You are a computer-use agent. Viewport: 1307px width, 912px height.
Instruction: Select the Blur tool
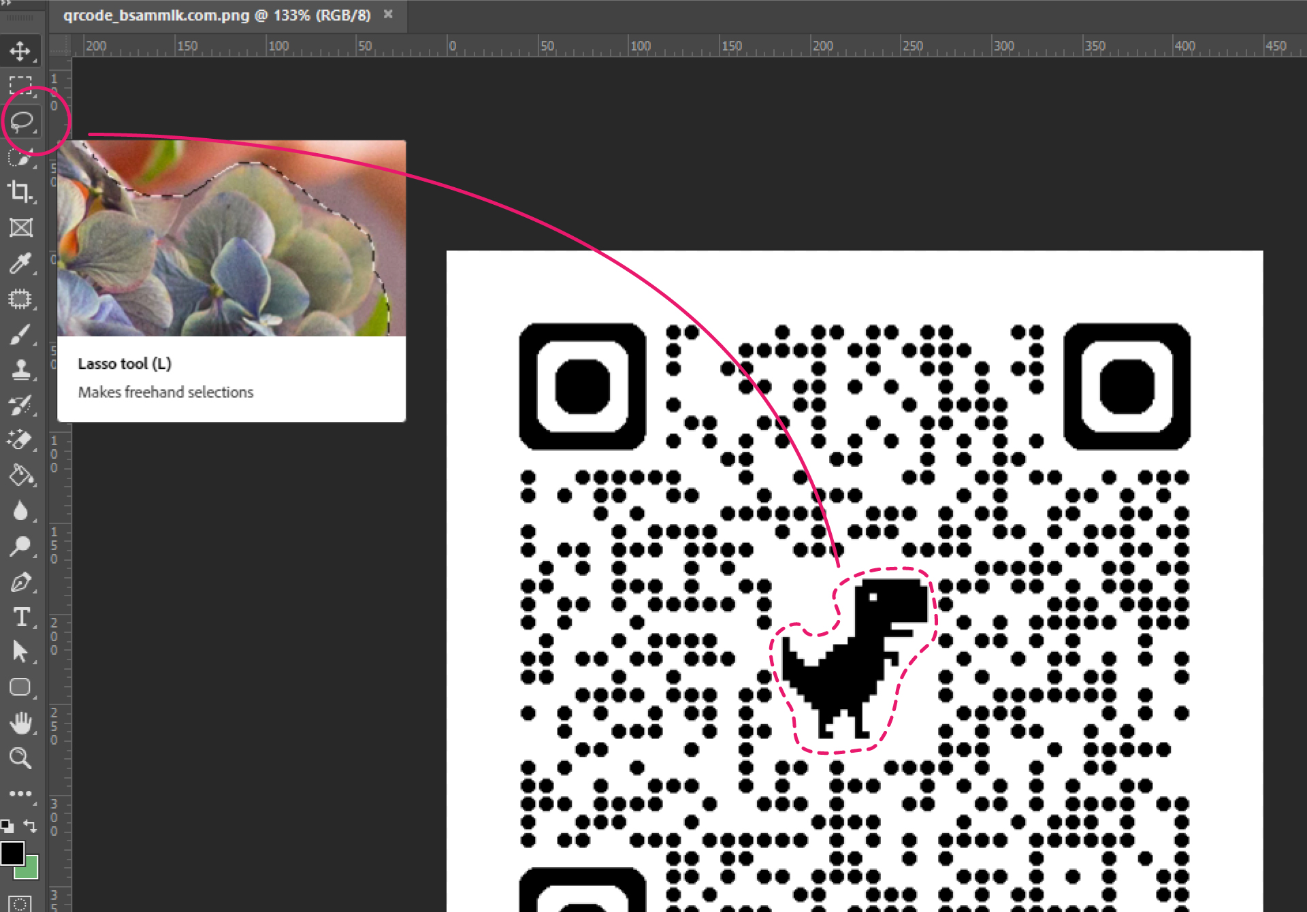pos(20,511)
